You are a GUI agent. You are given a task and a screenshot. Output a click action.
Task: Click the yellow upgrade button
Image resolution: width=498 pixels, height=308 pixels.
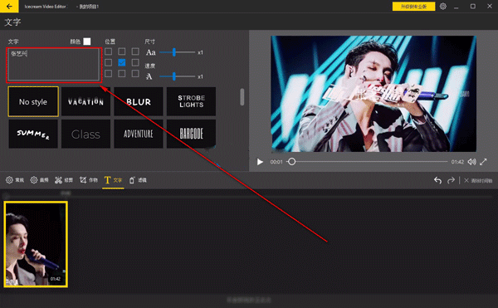[413, 7]
